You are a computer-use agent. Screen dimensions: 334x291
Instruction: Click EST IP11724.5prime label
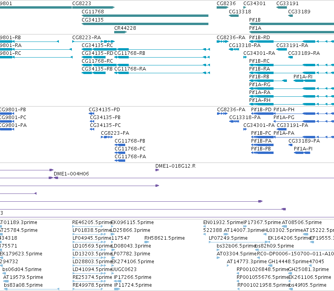[x=133, y=285]
